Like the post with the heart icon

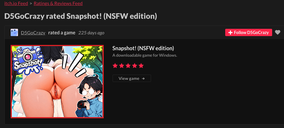[277, 33]
